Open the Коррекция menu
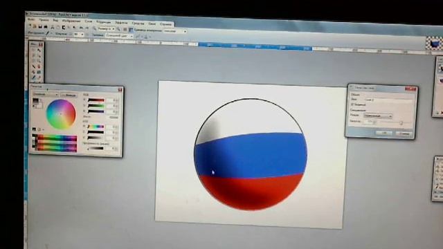The width and height of the screenshot is (443, 249). [x=103, y=22]
